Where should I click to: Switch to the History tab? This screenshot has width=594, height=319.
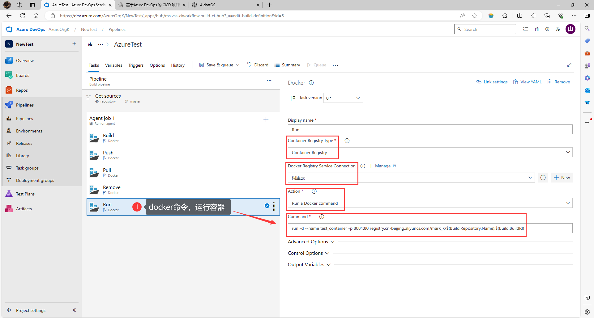178,65
